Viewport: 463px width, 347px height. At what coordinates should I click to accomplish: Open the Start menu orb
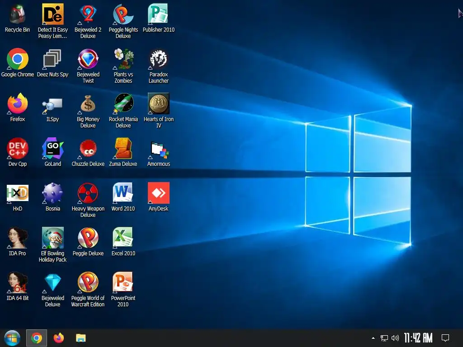(x=12, y=338)
